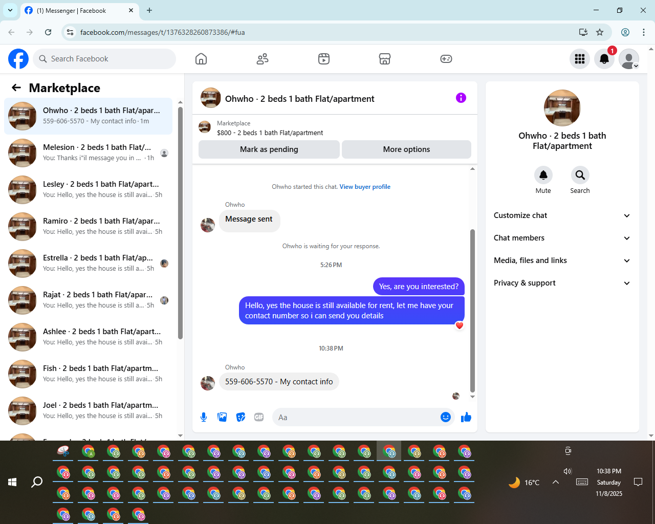Image resolution: width=655 pixels, height=524 pixels.
Task: Click Mark as pending button
Action: 269,149
